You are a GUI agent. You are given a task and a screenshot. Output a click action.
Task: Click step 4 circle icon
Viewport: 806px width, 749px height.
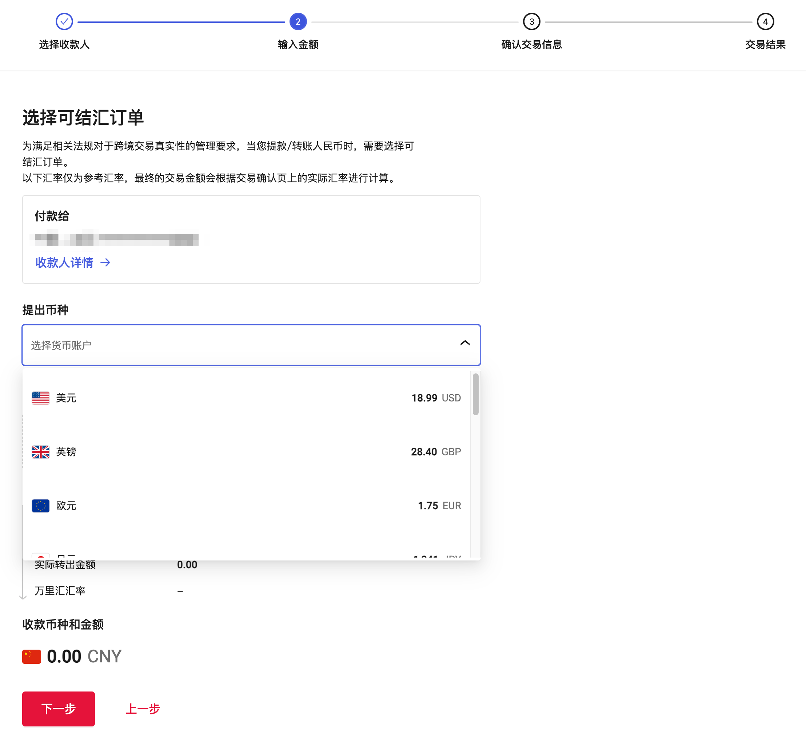(x=765, y=21)
